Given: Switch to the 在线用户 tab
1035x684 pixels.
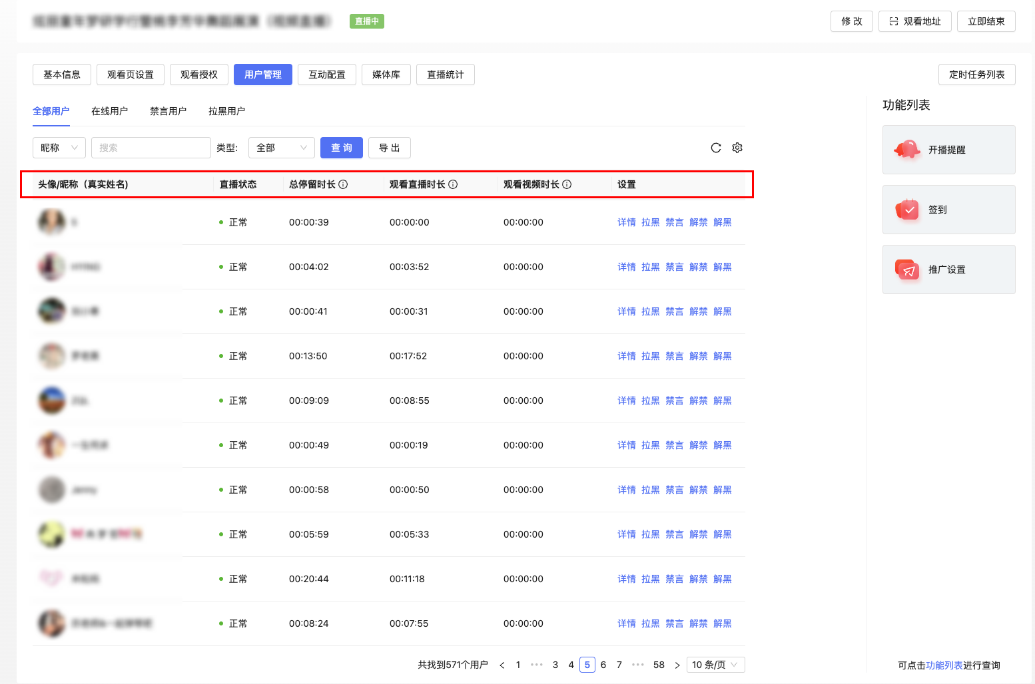Looking at the screenshot, I should pos(109,111).
